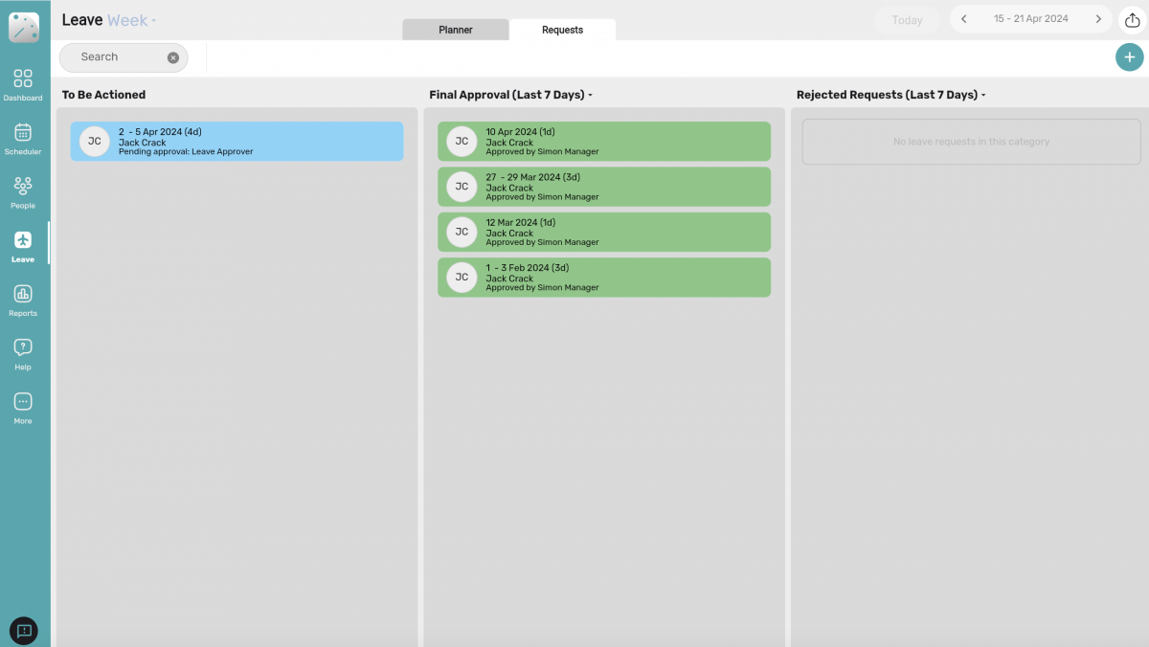Select the Scheduler icon in the sidebar

pos(23,136)
